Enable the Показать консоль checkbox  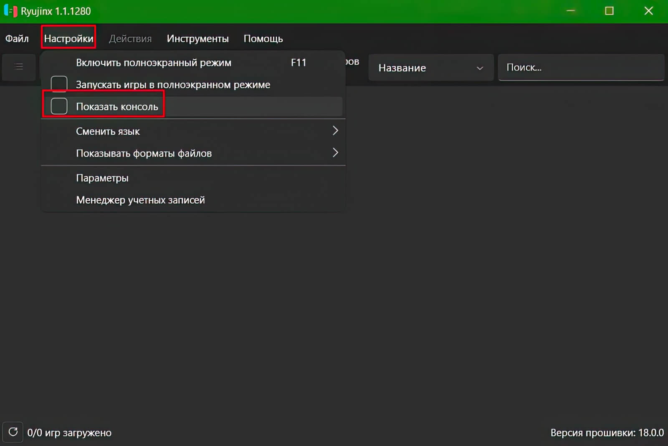point(59,106)
